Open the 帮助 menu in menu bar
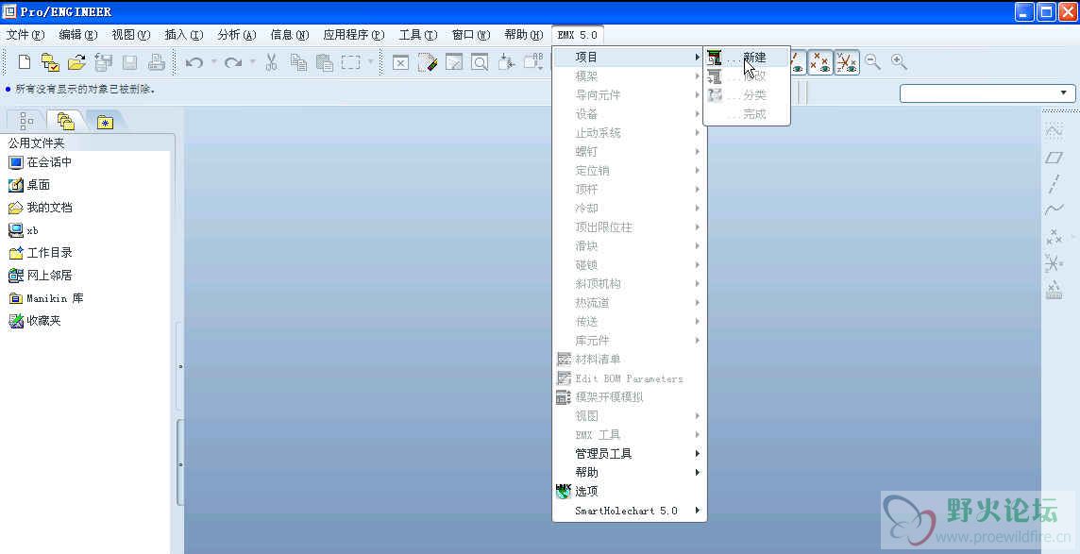 (524, 34)
